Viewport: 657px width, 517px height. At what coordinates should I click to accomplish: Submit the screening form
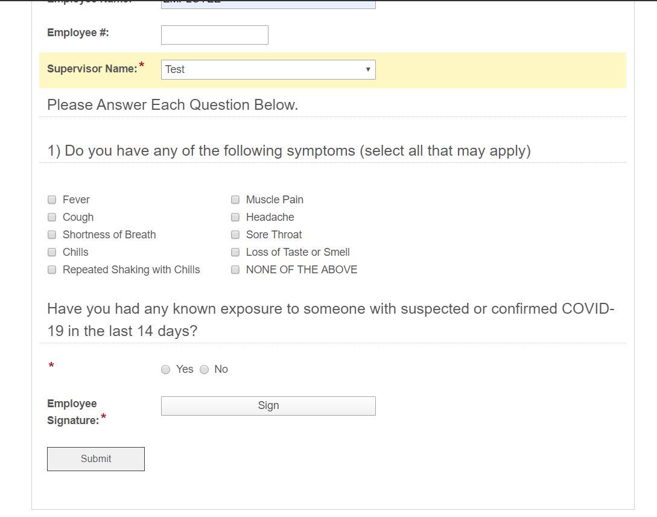tap(96, 459)
